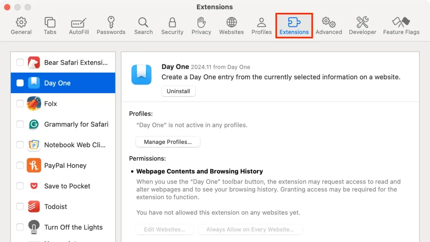
Task: Click Always Allow on Every Website button
Action: point(250,229)
